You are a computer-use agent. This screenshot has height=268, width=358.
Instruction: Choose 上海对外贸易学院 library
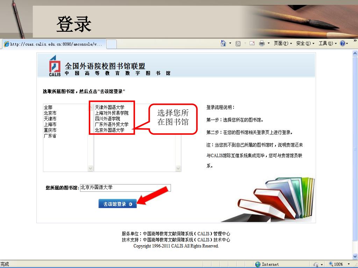click(112, 113)
